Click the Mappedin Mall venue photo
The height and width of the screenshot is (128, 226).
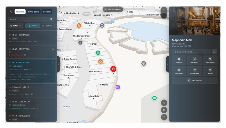pos(195,20)
